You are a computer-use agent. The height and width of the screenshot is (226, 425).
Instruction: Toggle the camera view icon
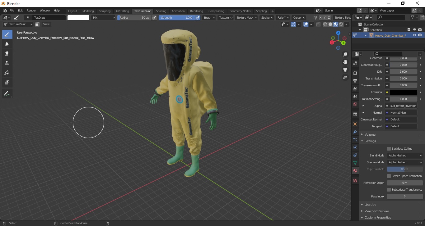[x=345, y=70]
